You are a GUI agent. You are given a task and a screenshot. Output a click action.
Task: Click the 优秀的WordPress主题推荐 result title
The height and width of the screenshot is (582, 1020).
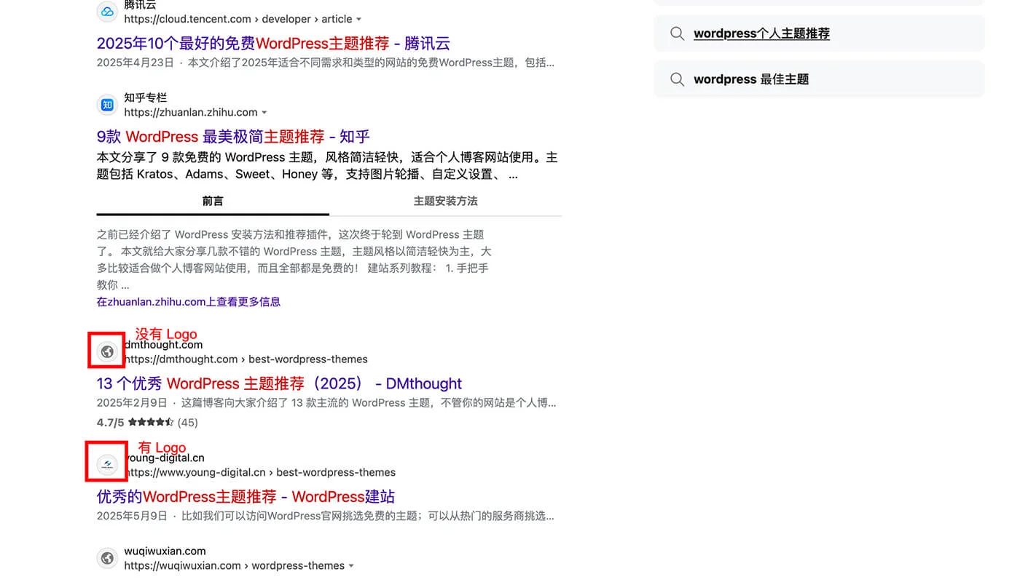pyautogui.click(x=245, y=496)
